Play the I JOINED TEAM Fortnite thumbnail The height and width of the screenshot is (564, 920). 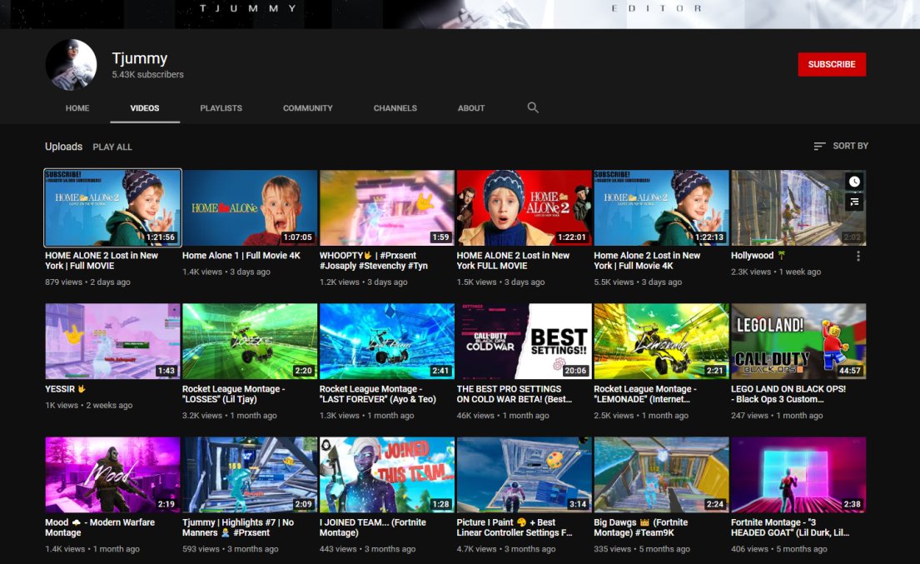tap(386, 474)
